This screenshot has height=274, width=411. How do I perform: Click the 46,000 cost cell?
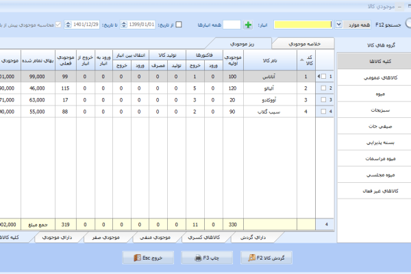coord(38,88)
